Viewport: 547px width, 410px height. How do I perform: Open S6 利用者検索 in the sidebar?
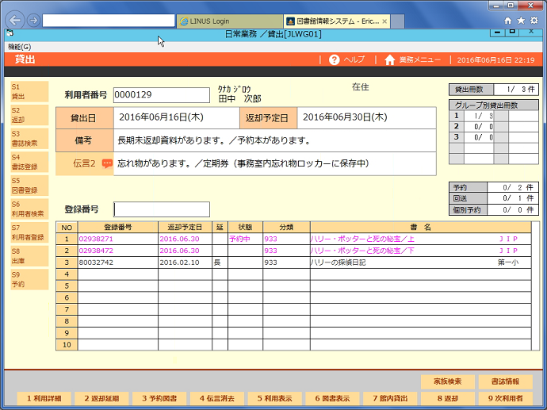(x=29, y=209)
